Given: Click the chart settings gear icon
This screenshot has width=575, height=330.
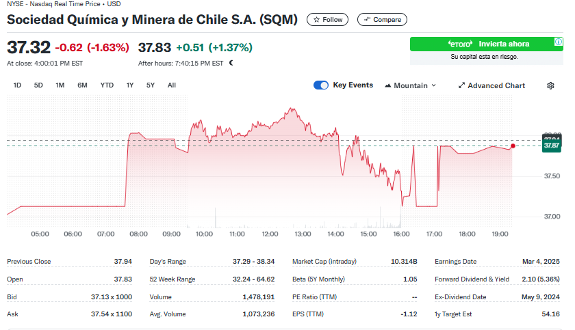Looking at the screenshot, I should point(550,85).
